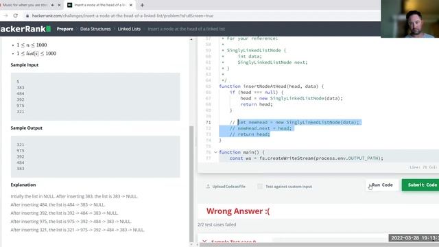
Task: Click the 2022-03-28 timestamp overlay
Action: (x=414, y=238)
